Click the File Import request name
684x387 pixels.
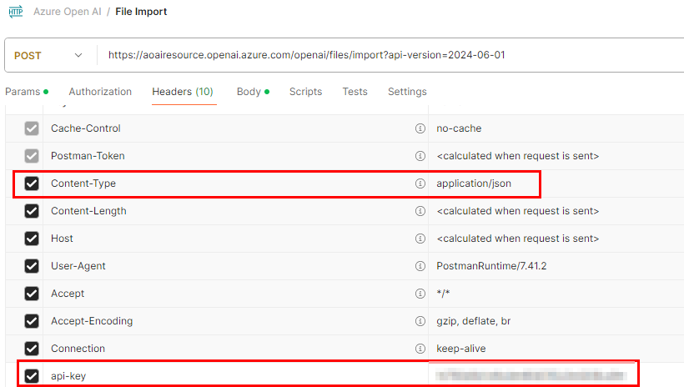141,12
